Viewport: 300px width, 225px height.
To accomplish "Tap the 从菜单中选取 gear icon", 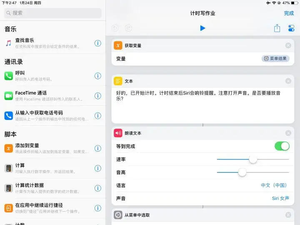I will coord(118,215).
